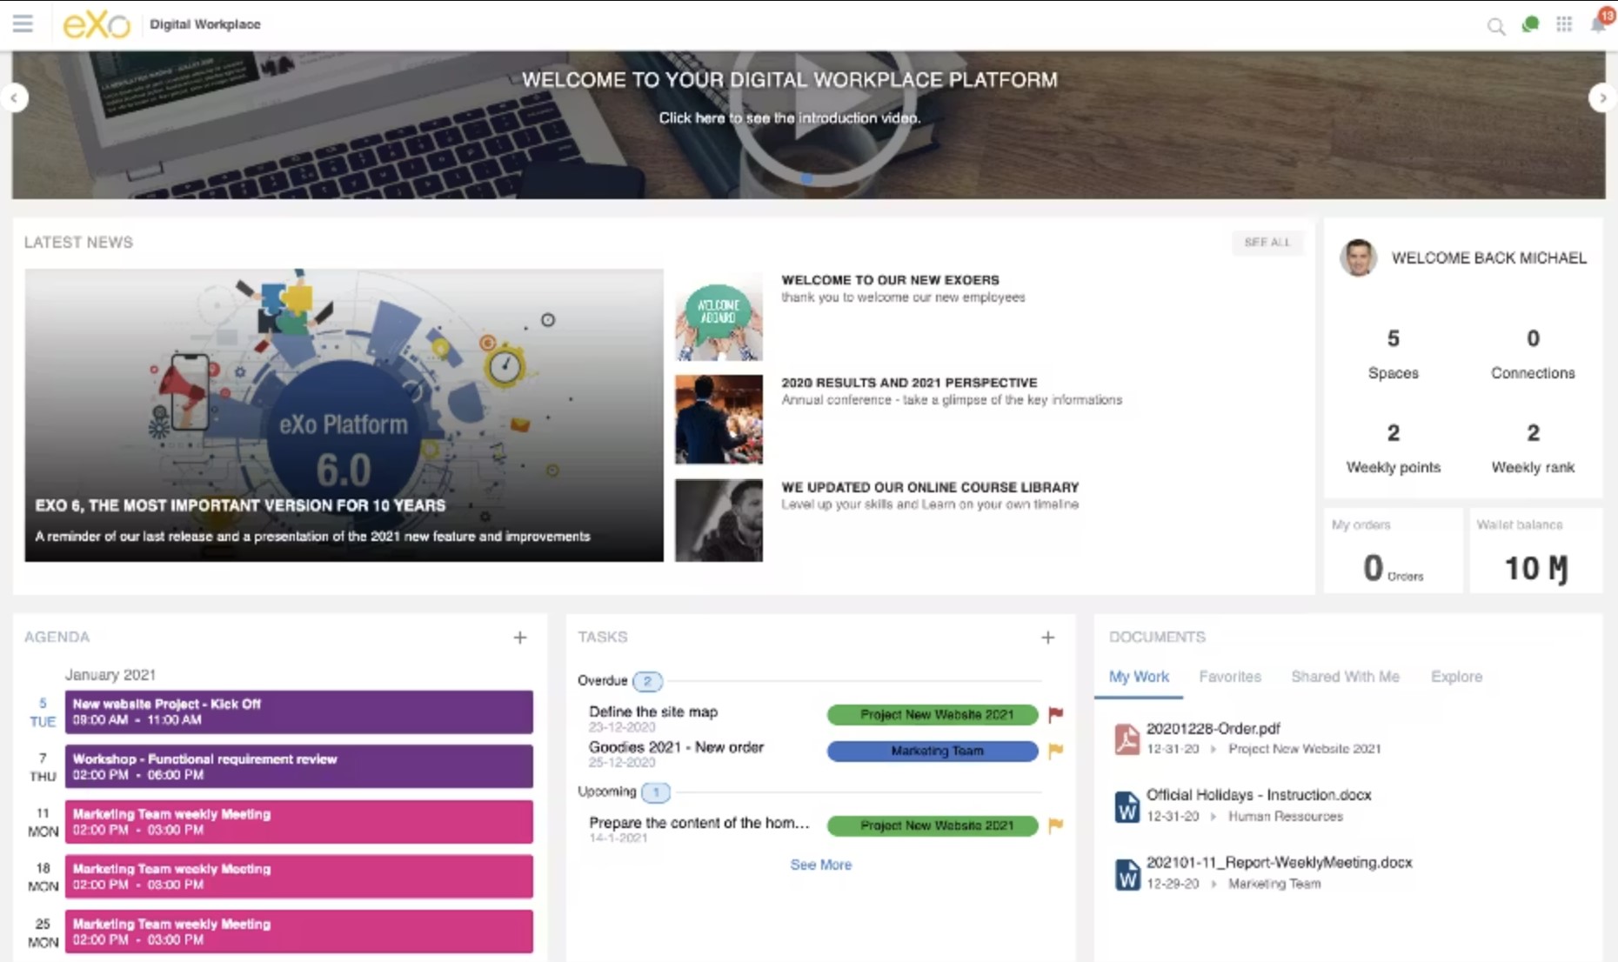This screenshot has height=962, width=1618.
Task: Open the hamburger navigation menu
Action: point(23,23)
